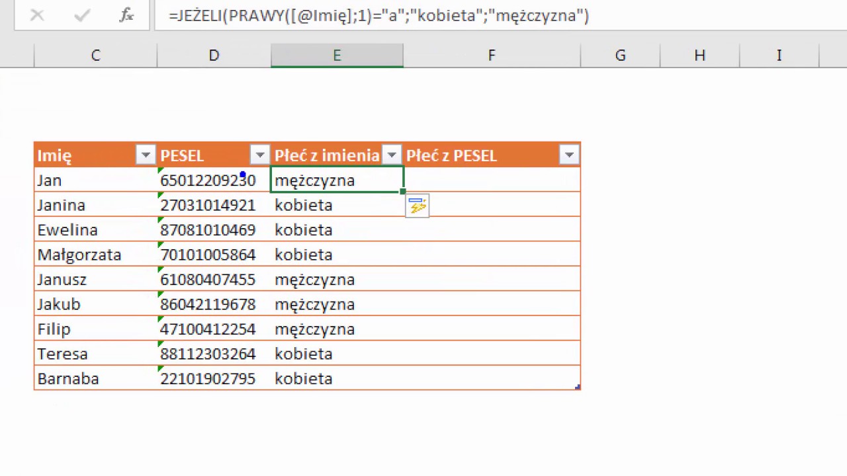Image resolution: width=847 pixels, height=476 pixels.
Task: Expand the Płeć z imienia filter dropdown
Action: pos(392,155)
